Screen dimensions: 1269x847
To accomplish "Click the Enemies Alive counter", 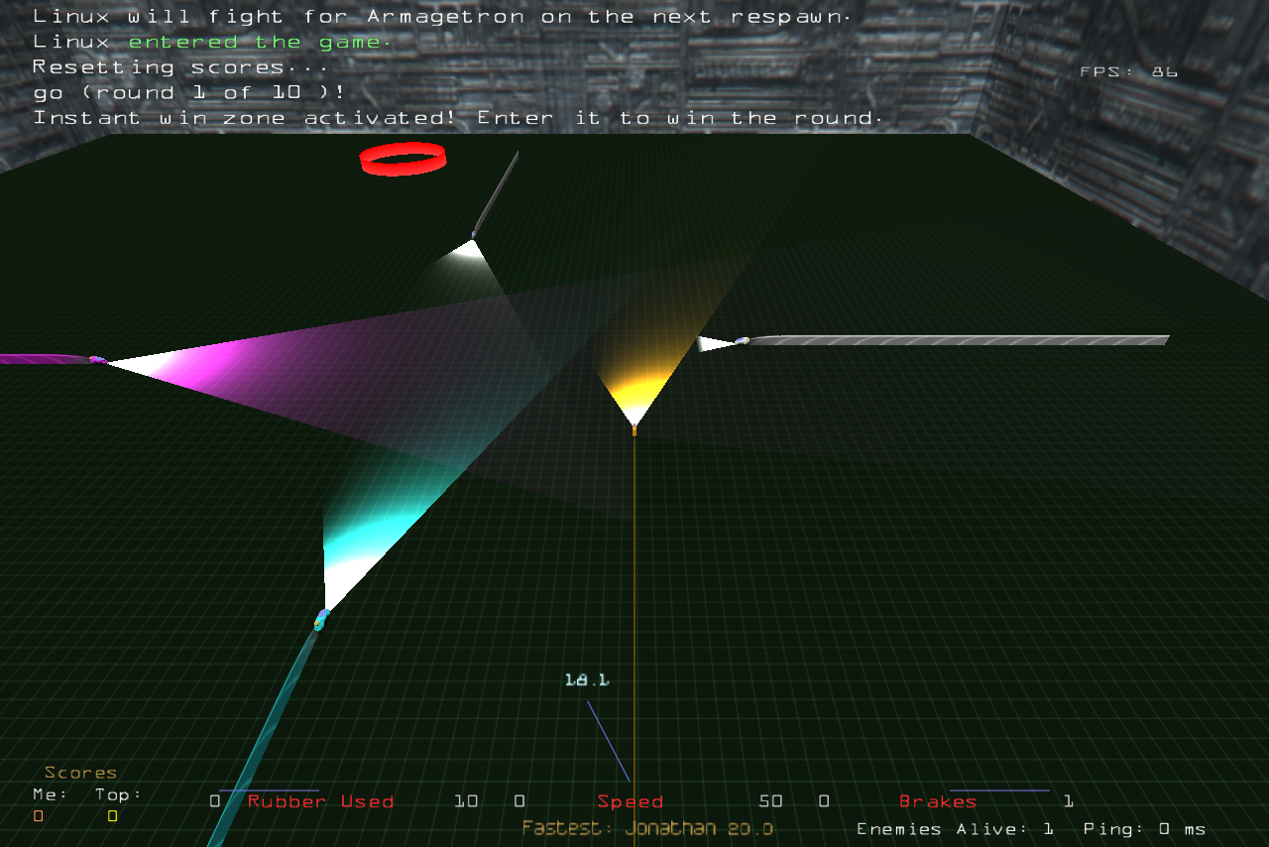I will pos(955,828).
